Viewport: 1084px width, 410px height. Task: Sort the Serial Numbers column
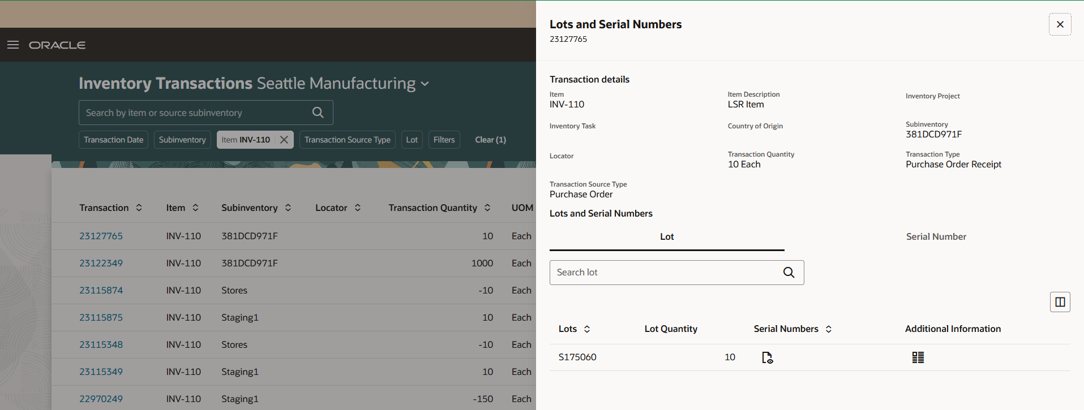[829, 329]
